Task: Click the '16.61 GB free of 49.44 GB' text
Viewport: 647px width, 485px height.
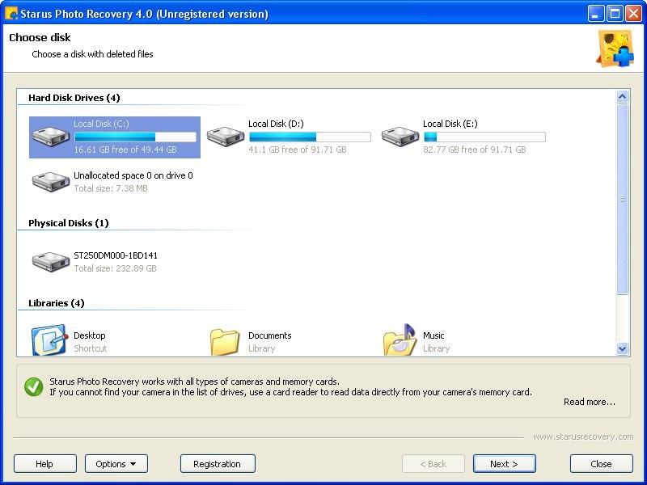Action: [x=125, y=150]
